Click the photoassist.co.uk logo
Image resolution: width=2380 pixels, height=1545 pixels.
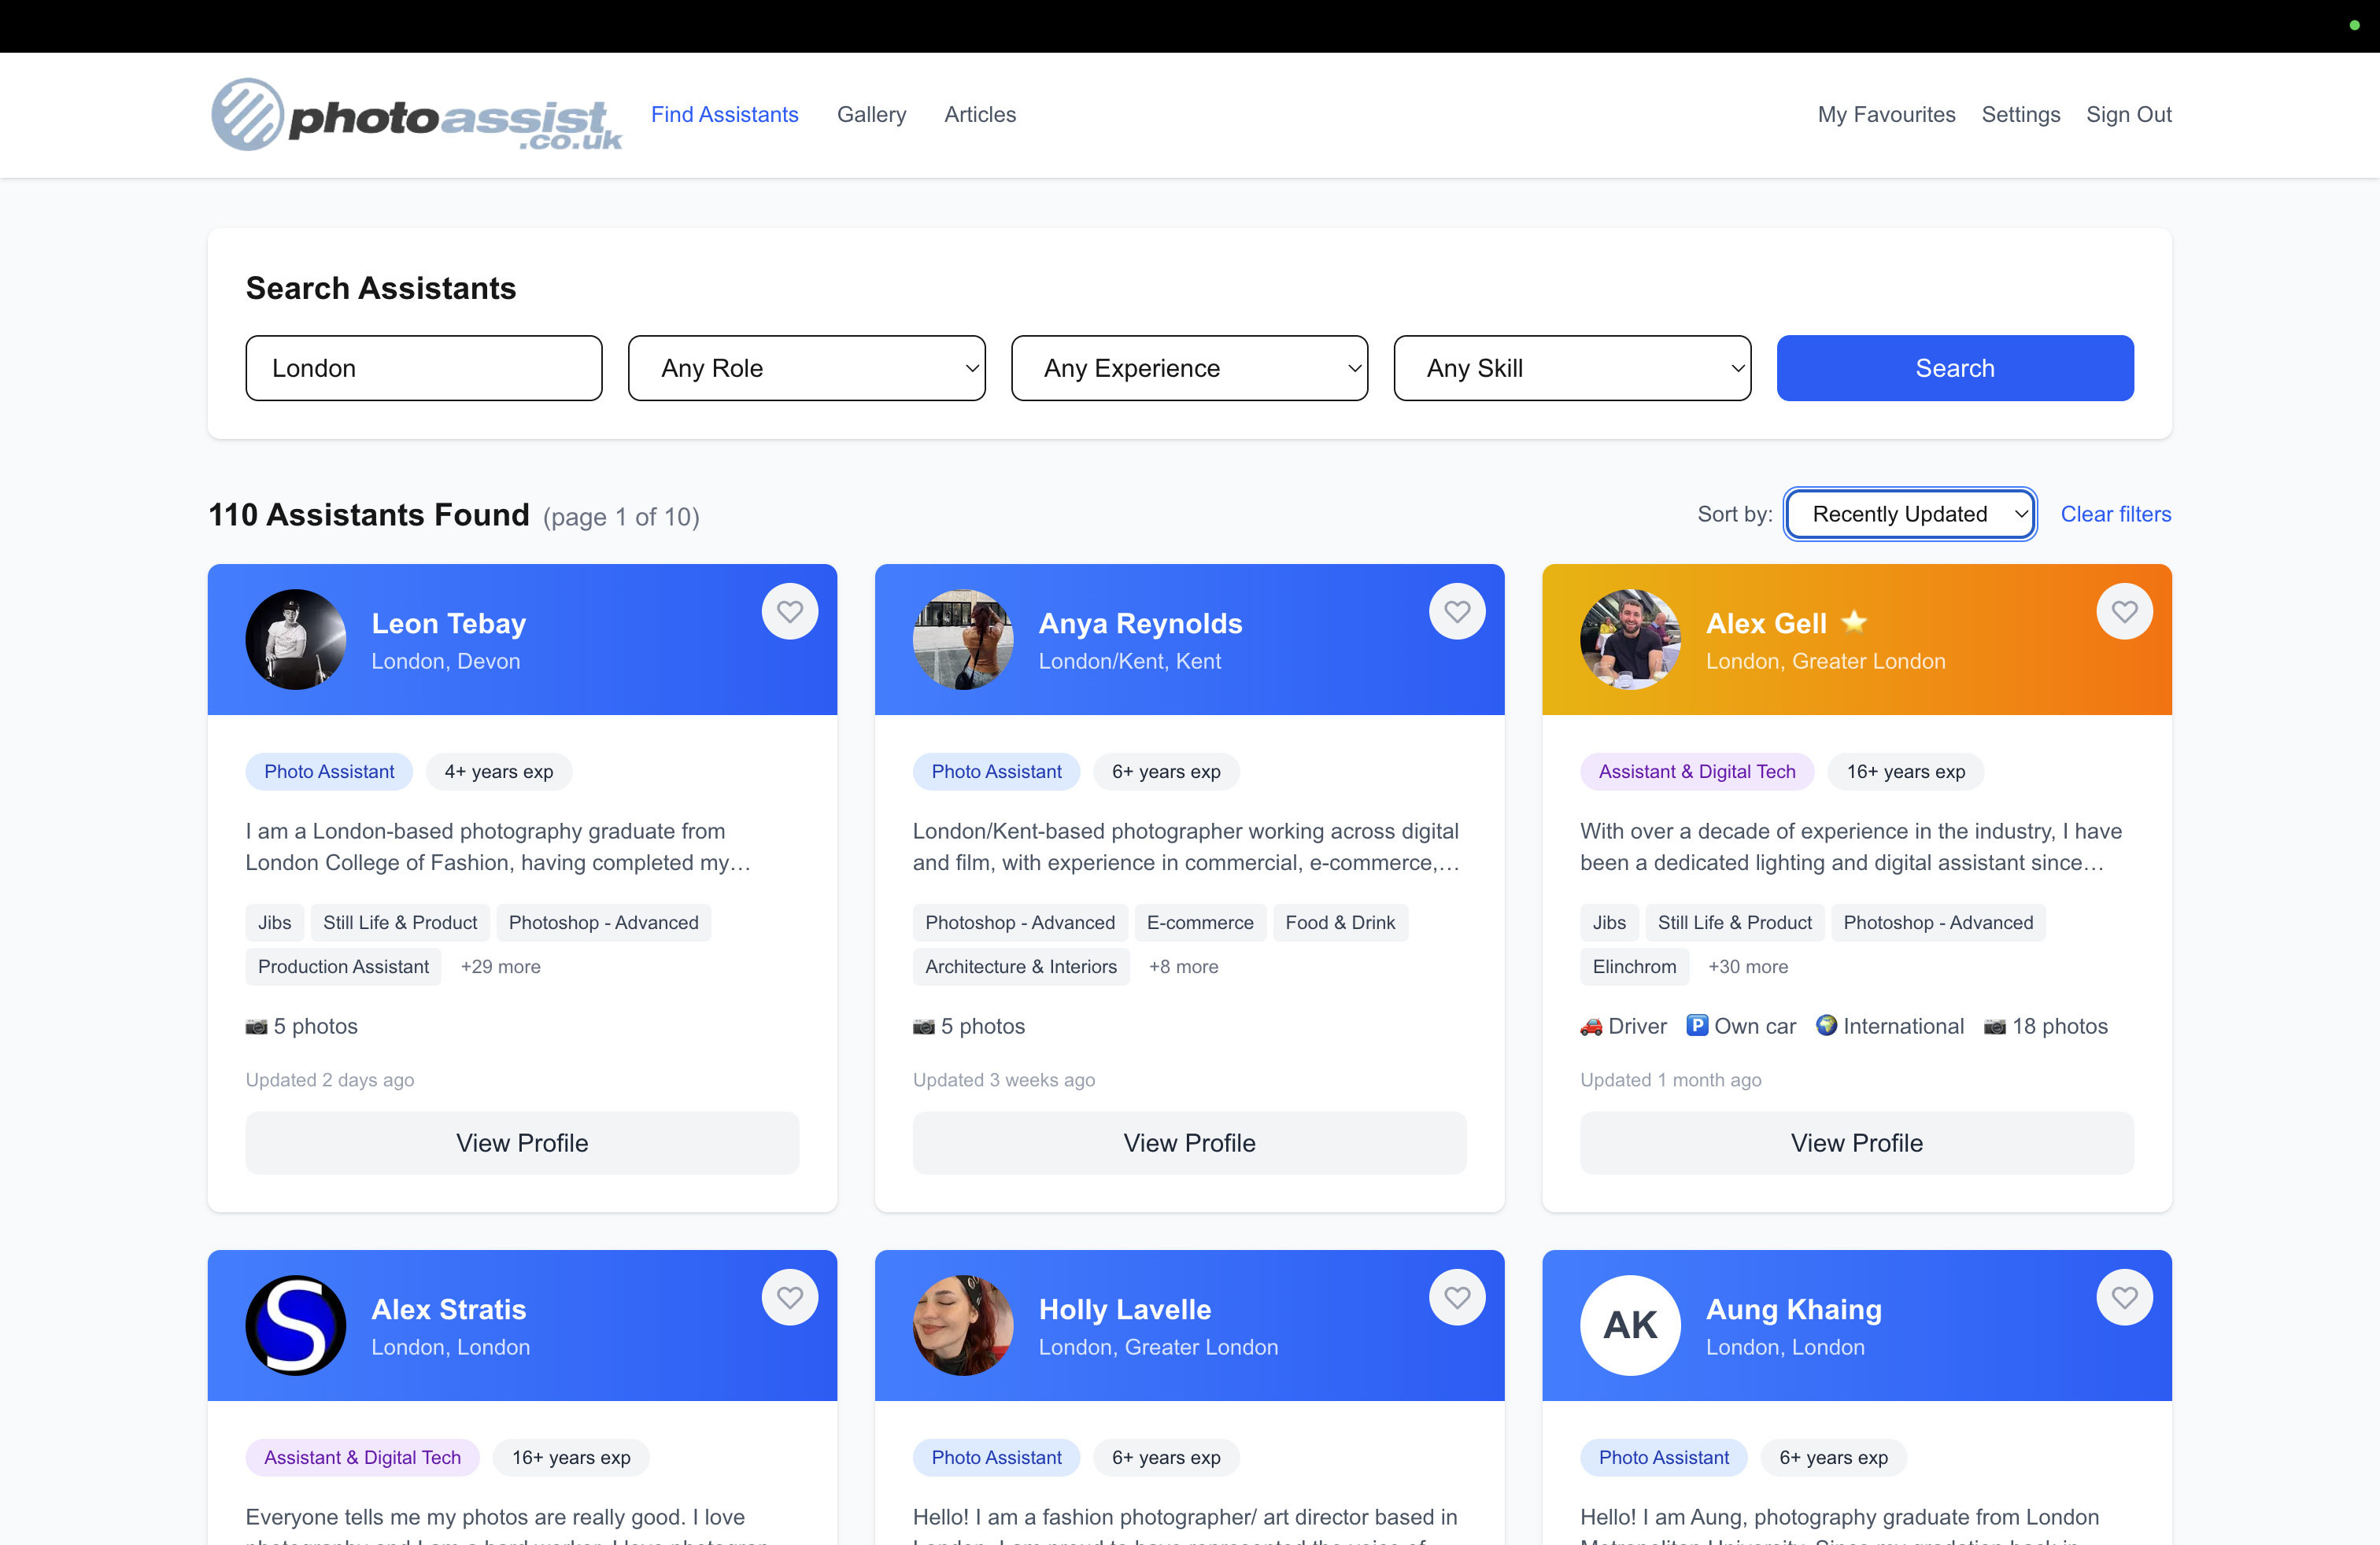pyautogui.click(x=416, y=114)
